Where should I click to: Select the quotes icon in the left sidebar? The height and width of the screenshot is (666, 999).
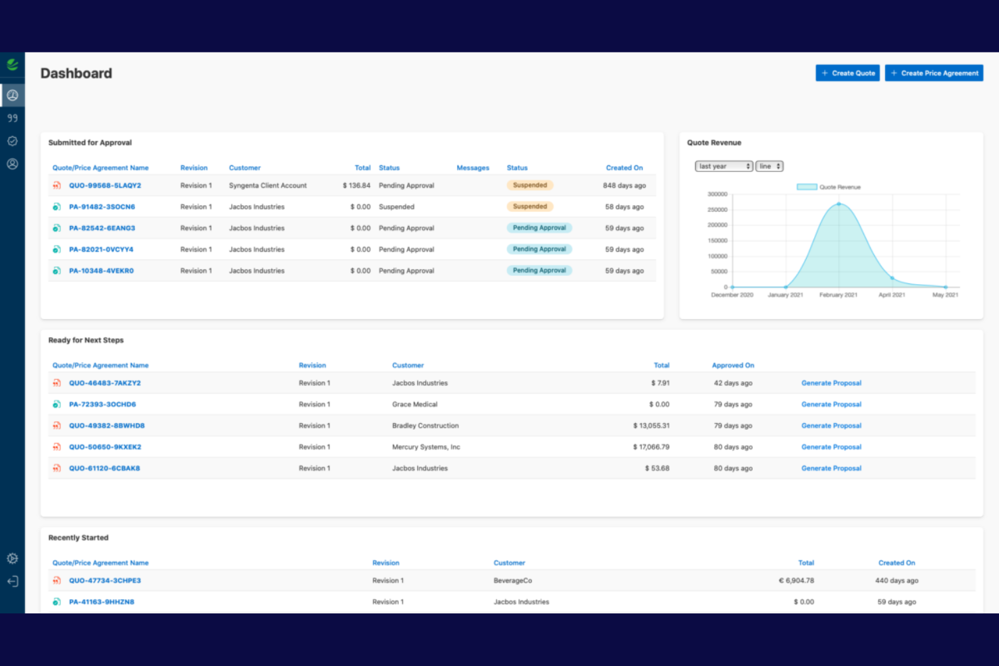(12, 118)
